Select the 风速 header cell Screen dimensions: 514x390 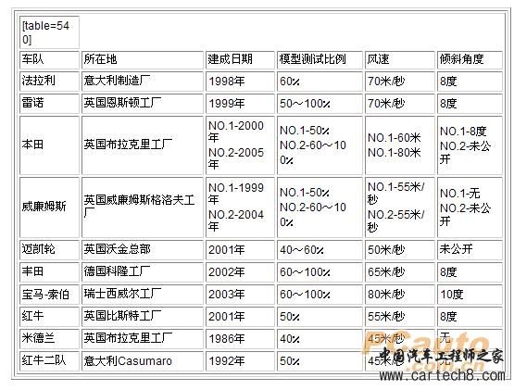tap(400, 59)
